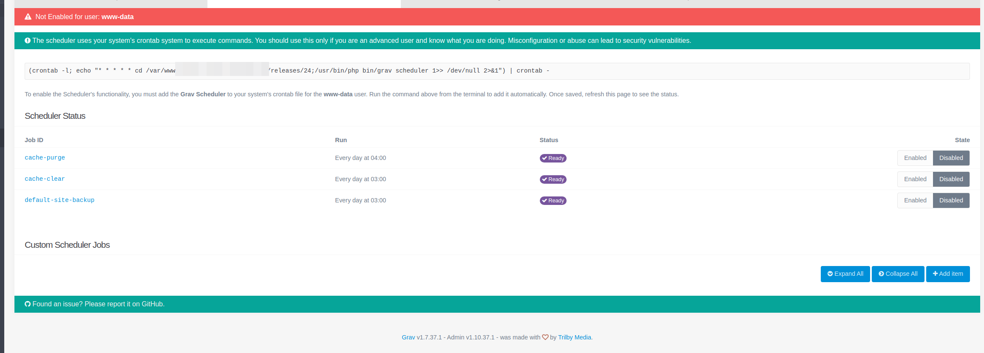
Task: Click the info icon in the crontab notice
Action: point(28,41)
